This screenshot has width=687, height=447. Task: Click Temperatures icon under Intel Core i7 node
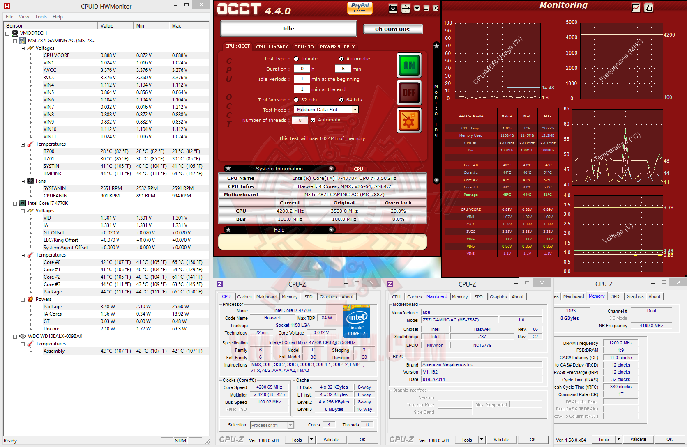pos(30,255)
